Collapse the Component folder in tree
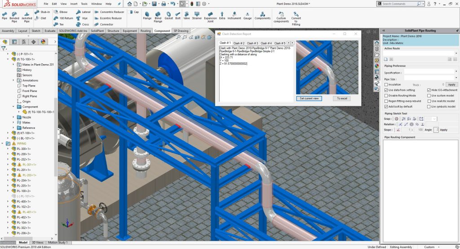Image resolution: width=460 pixels, height=249 pixels. pos(13,107)
